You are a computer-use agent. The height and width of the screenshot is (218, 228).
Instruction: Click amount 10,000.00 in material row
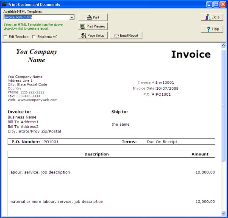pos(205,201)
